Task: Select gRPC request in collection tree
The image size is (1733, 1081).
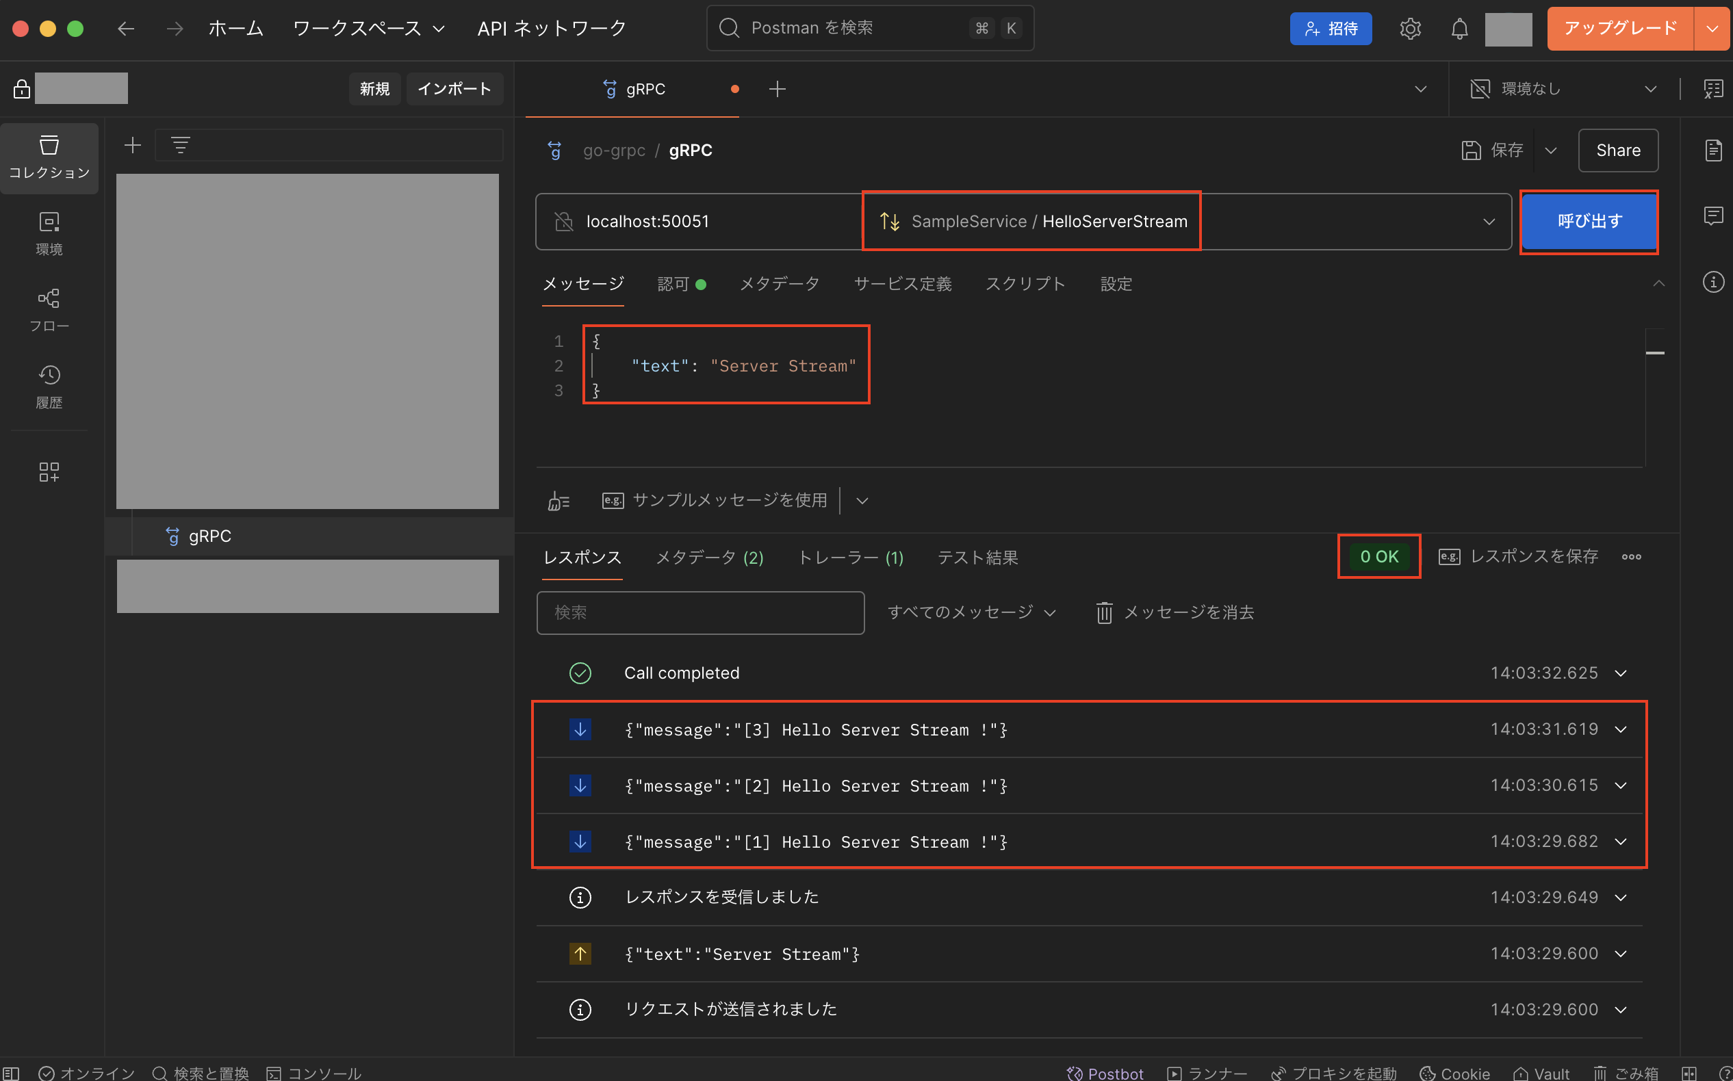Action: point(309,536)
